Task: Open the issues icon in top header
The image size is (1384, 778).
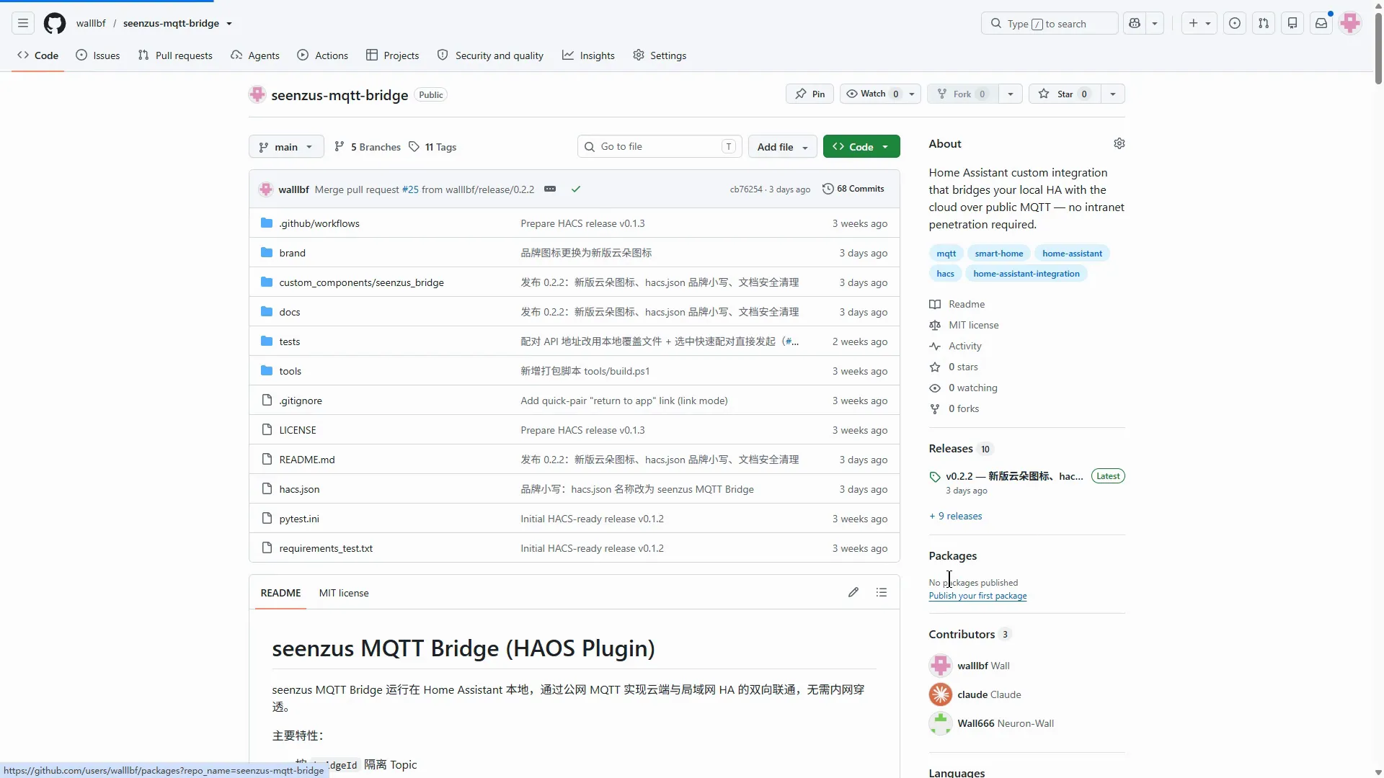Action: [1235, 23]
